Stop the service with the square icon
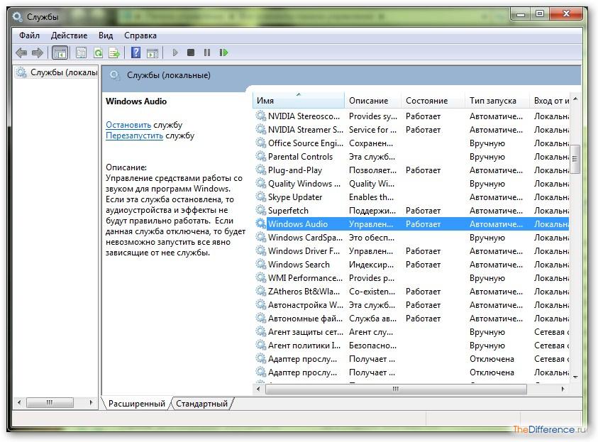This screenshot has height=442, width=598. pyautogui.click(x=191, y=53)
